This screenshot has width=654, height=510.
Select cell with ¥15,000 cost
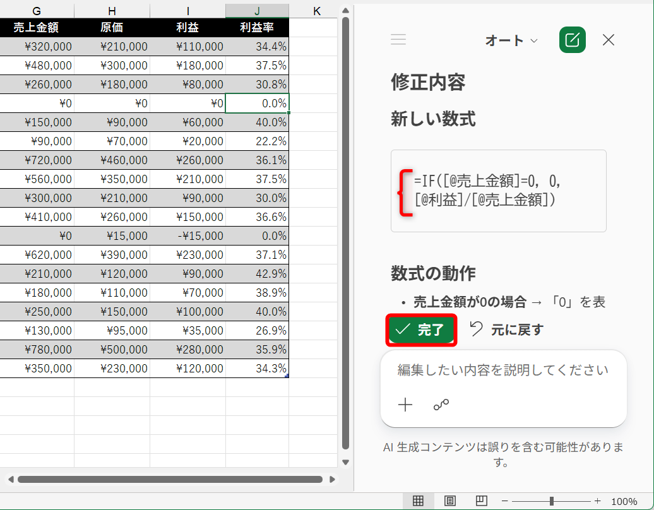click(112, 235)
